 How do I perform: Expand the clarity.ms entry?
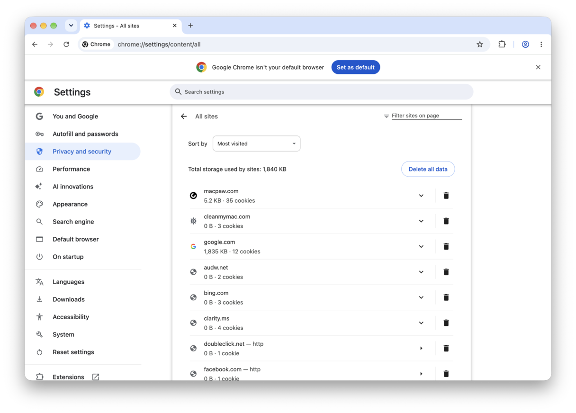[x=421, y=323]
